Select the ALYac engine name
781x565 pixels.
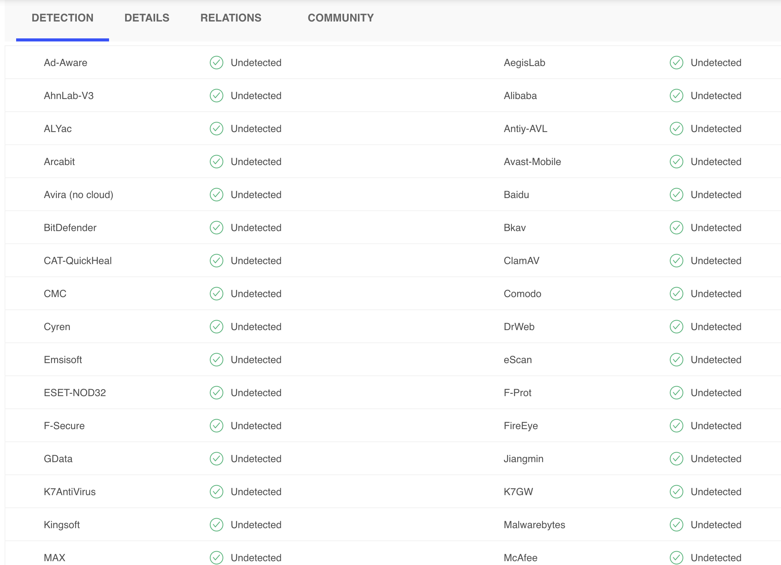tap(58, 129)
